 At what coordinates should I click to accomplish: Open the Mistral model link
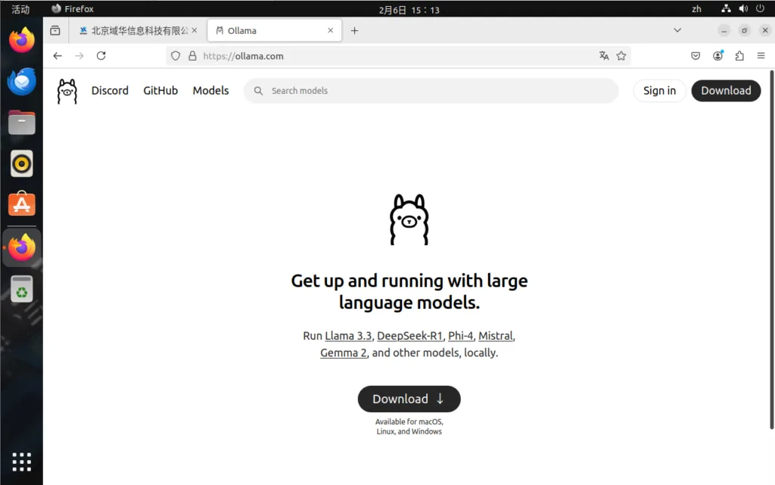coord(496,336)
